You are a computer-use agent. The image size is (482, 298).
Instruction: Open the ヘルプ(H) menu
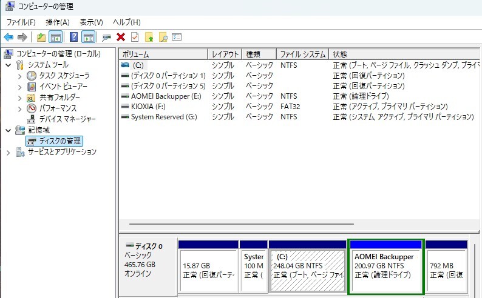pos(127,22)
